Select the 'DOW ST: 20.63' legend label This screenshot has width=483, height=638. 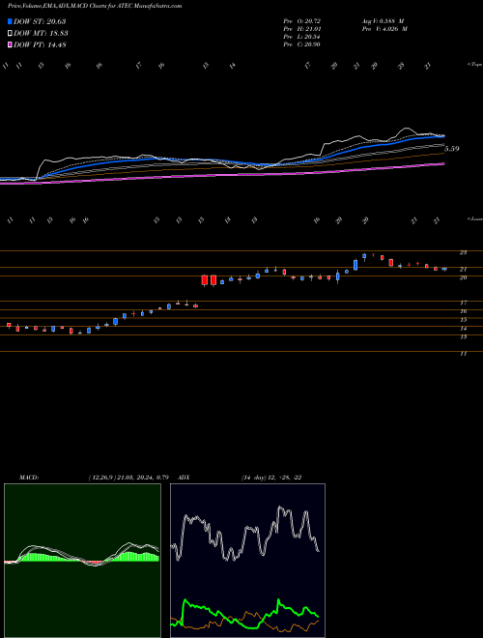pos(40,21)
